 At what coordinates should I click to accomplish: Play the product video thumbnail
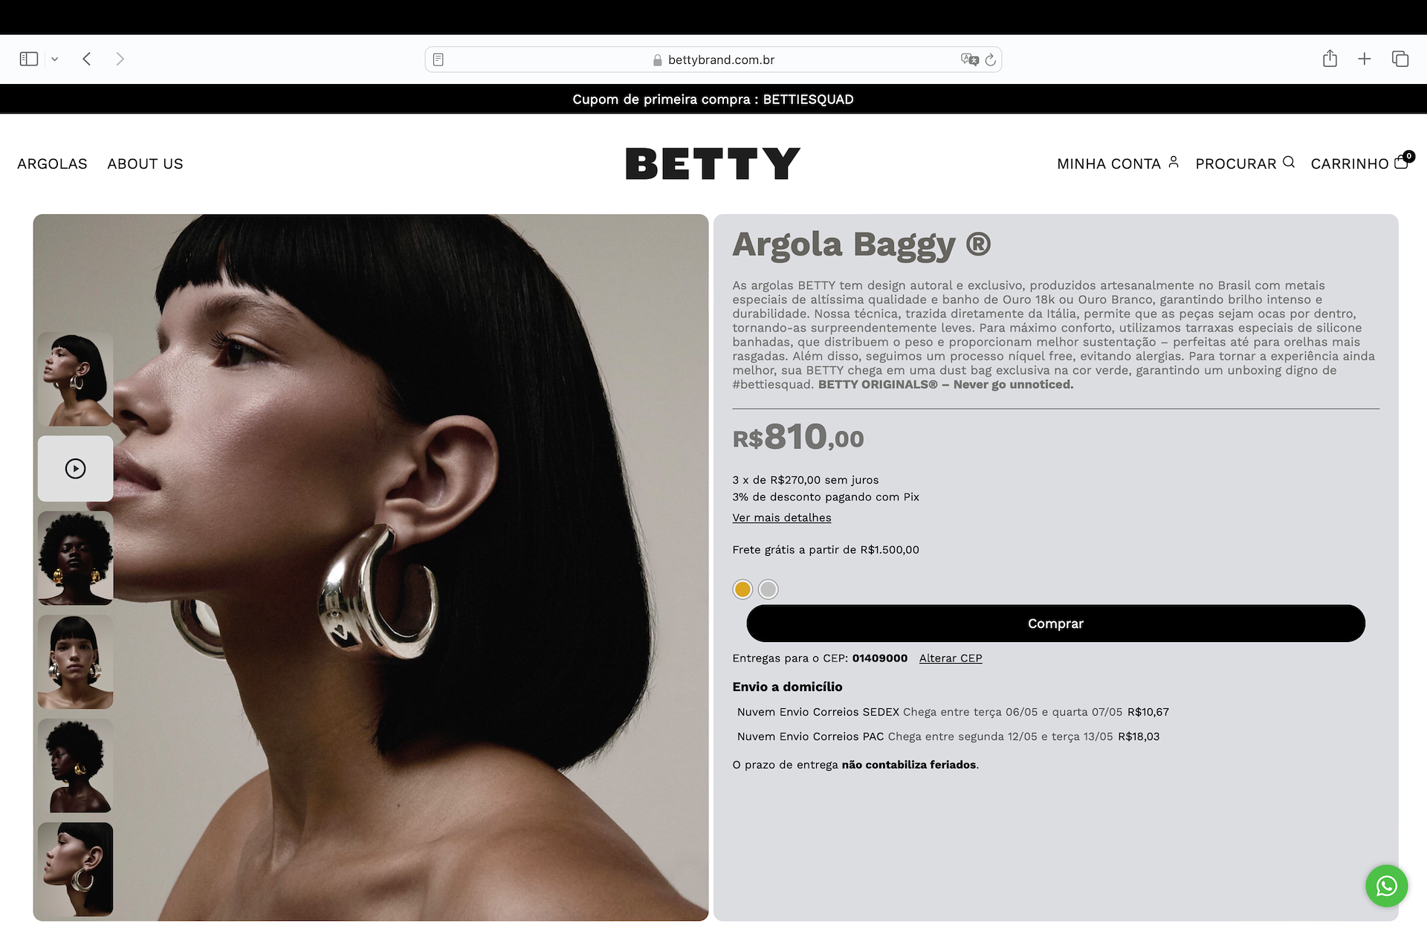pyautogui.click(x=76, y=468)
